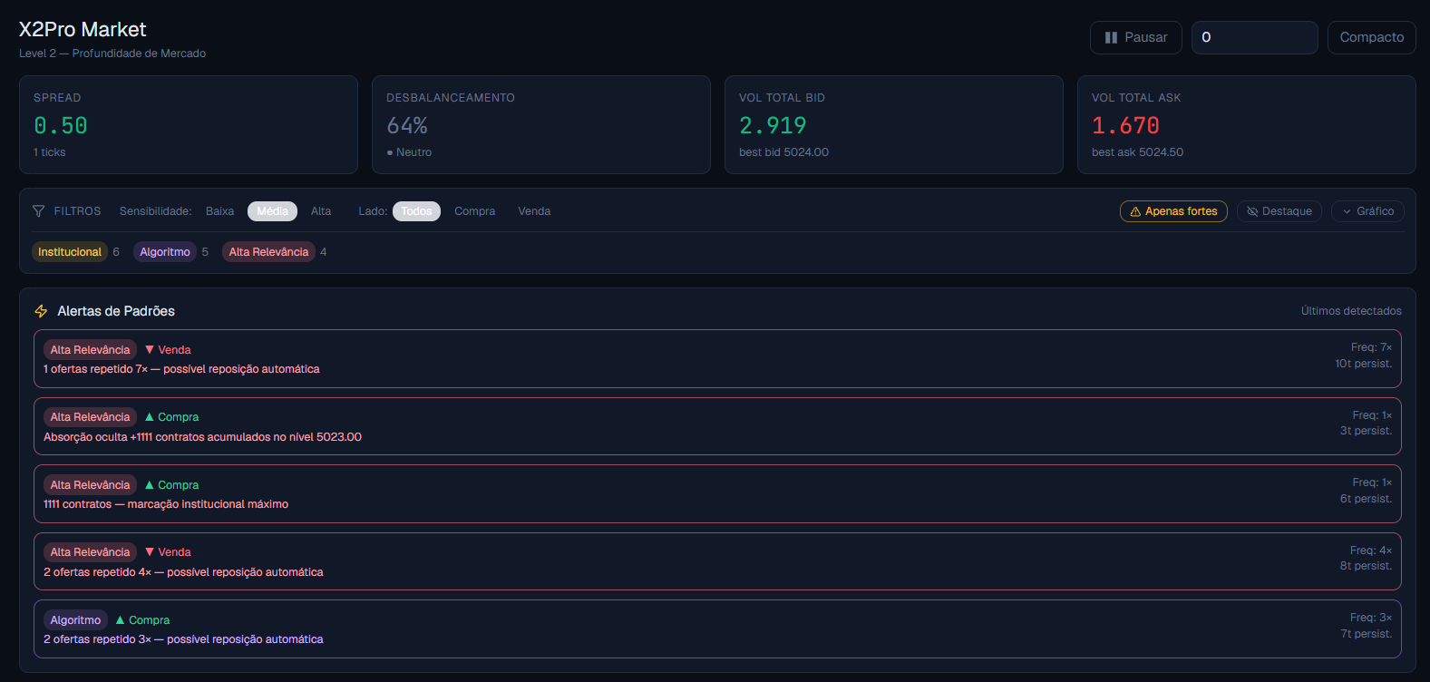The image size is (1430, 682).
Task: Toggle the Destaque highlight option
Action: pyautogui.click(x=1279, y=211)
